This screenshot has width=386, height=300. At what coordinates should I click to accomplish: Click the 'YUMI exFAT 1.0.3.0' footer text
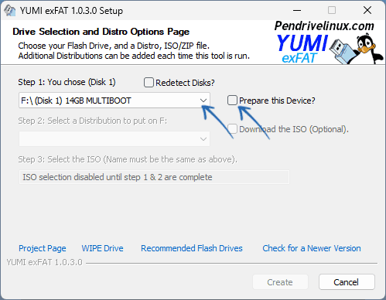44,262
